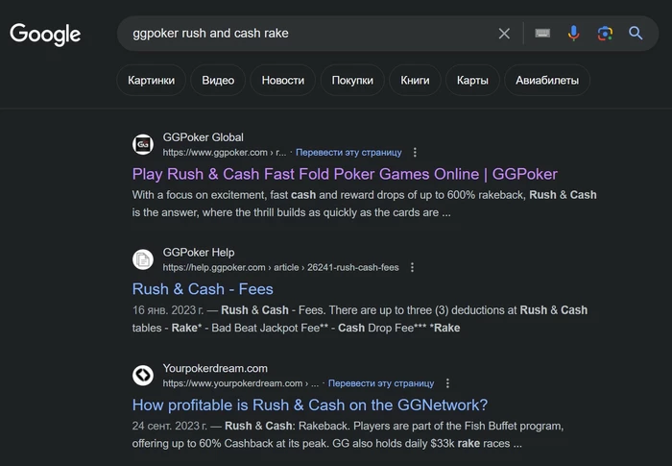Clear the search query with the X icon
672x466 pixels.
pos(504,34)
